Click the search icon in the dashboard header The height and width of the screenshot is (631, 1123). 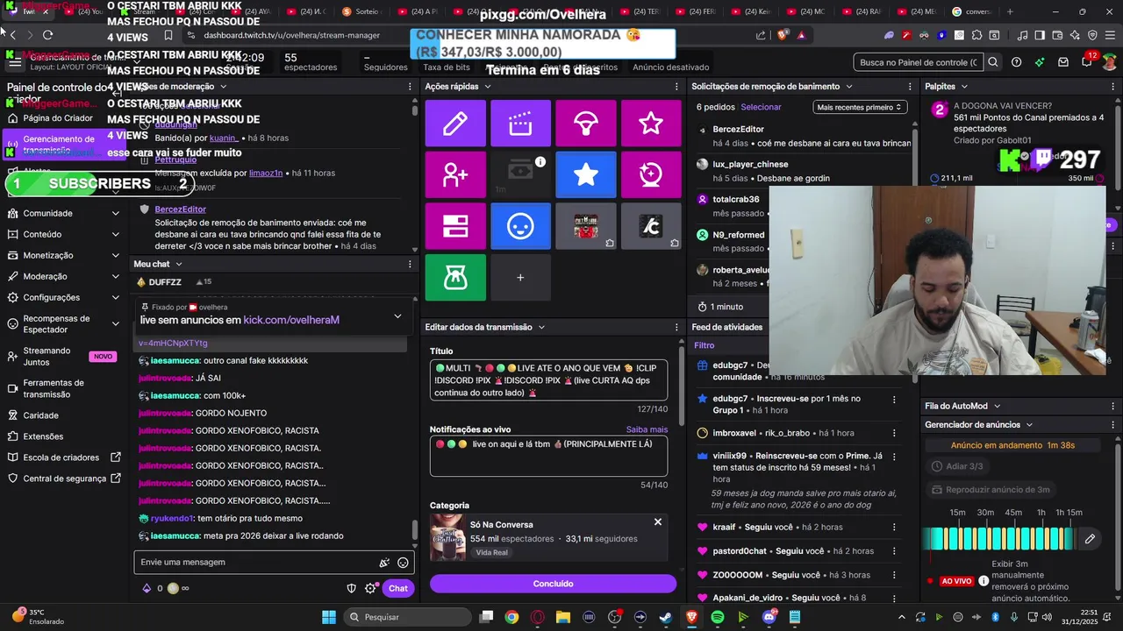pyautogui.click(x=993, y=62)
